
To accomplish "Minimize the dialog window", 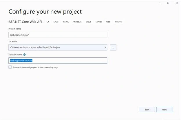I will pyautogui.click(x=160, y=3).
